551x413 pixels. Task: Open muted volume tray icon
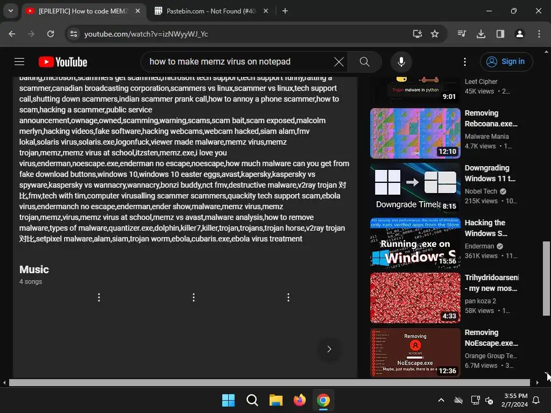[489, 400]
